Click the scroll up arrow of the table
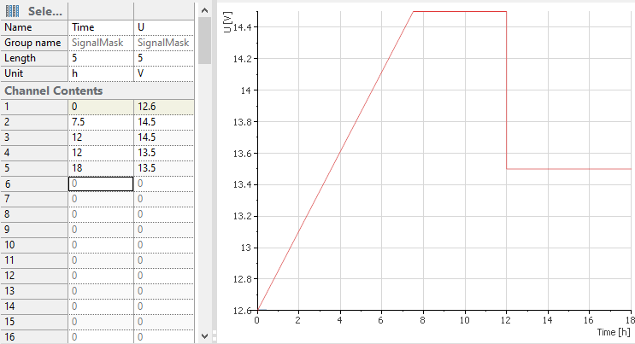635x344 pixels. 204,9
